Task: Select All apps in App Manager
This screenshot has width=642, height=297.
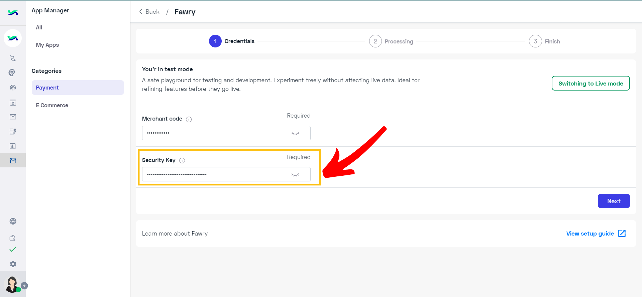Action: 39,27
